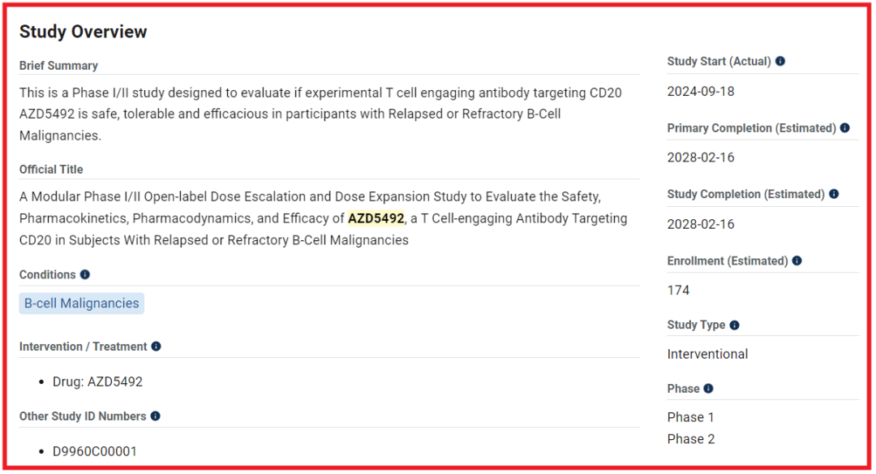Show info for Enrollment (Estimated)
876x474 pixels.
tap(797, 261)
